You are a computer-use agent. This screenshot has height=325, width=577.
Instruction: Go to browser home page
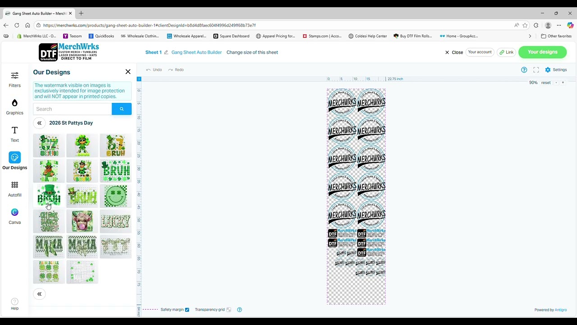(x=27, y=25)
